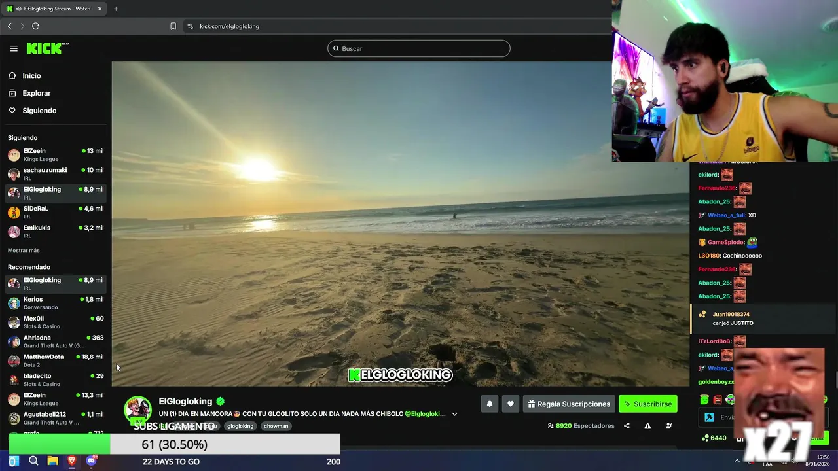Open Discord from taskbar
The width and height of the screenshot is (838, 471).
pos(91,461)
